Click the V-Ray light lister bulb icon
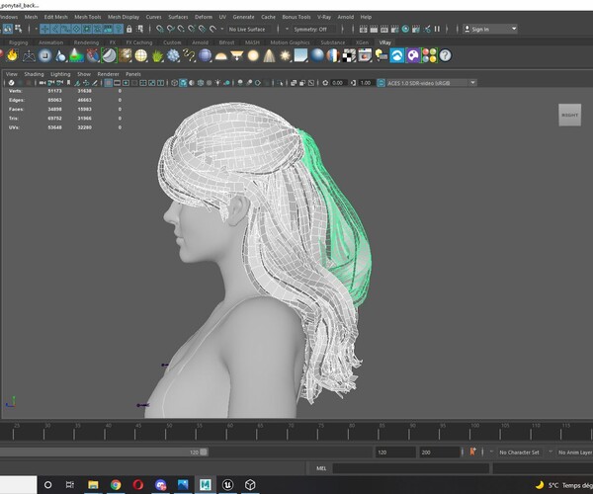This screenshot has width=593, height=494. click(x=381, y=55)
